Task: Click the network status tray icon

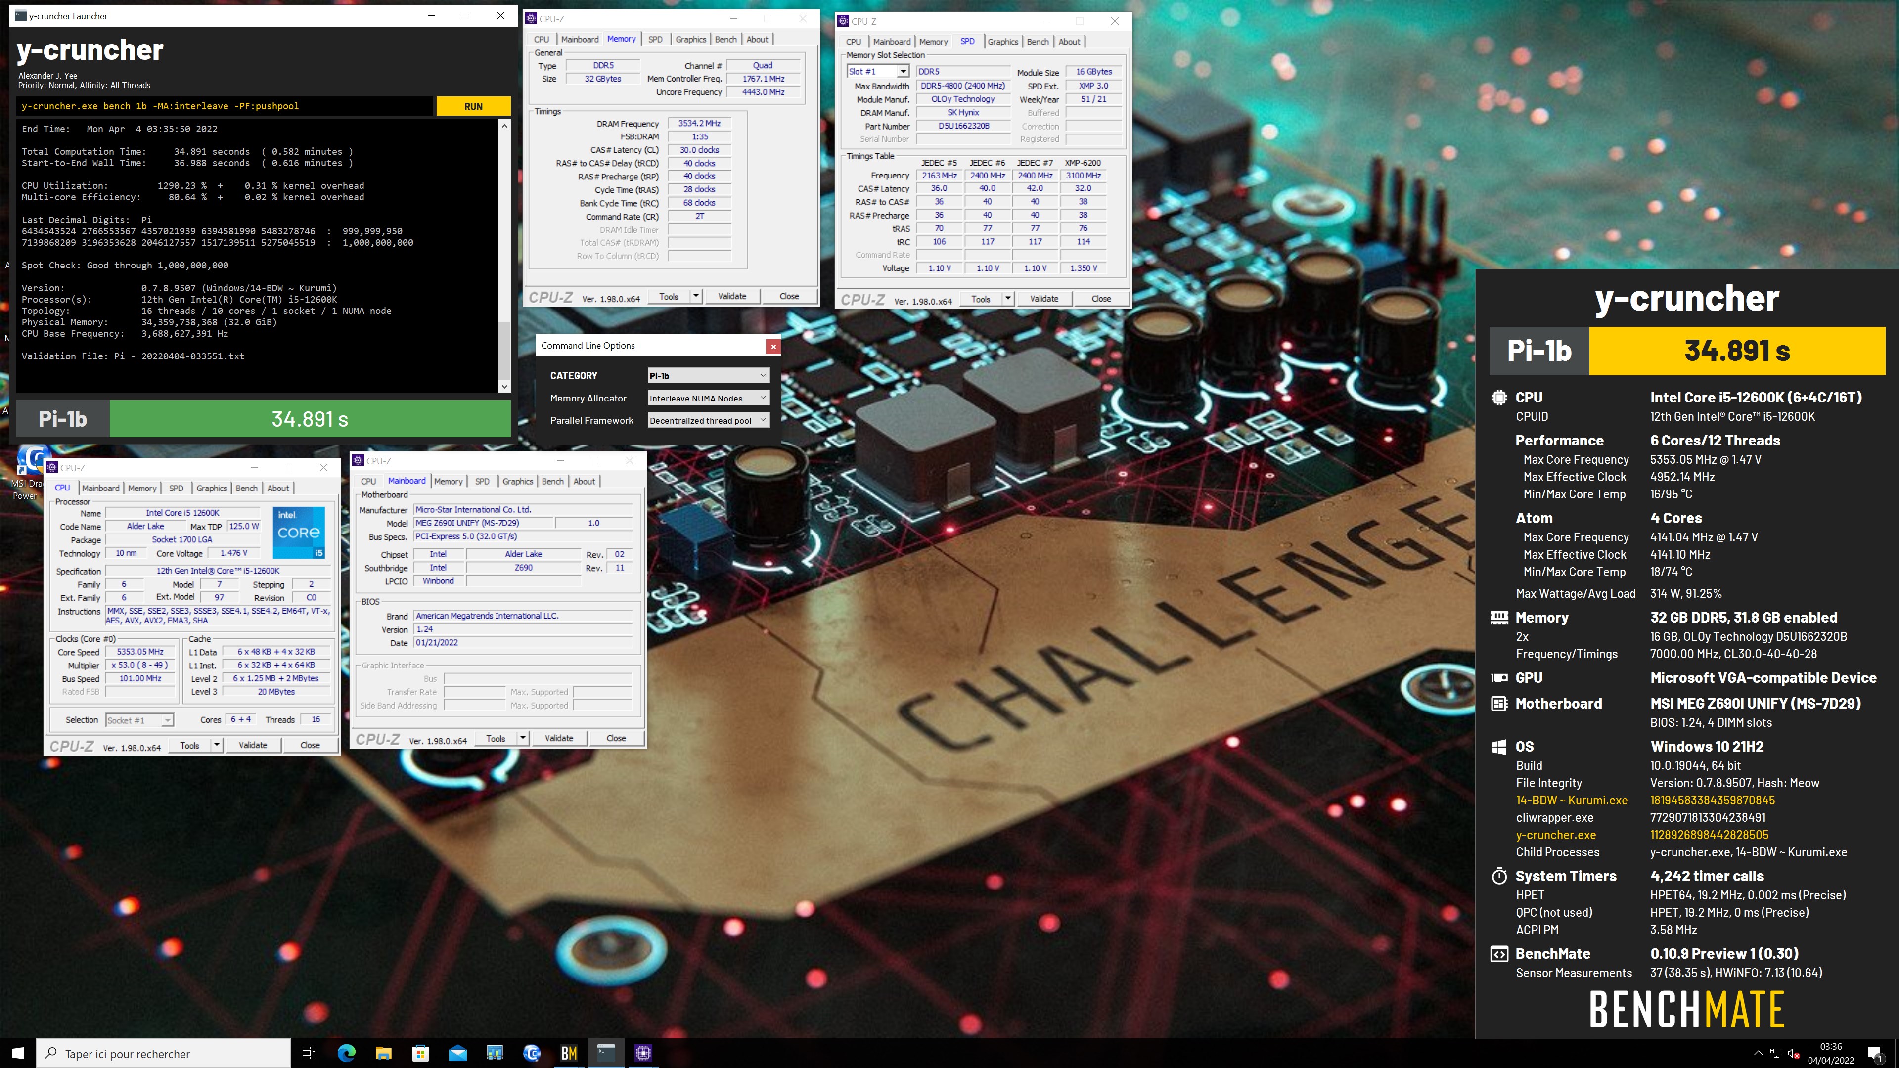Action: click(1776, 1053)
